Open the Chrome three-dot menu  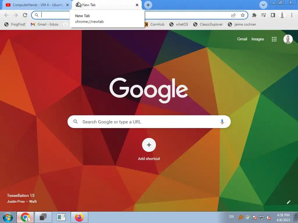(x=292, y=15)
